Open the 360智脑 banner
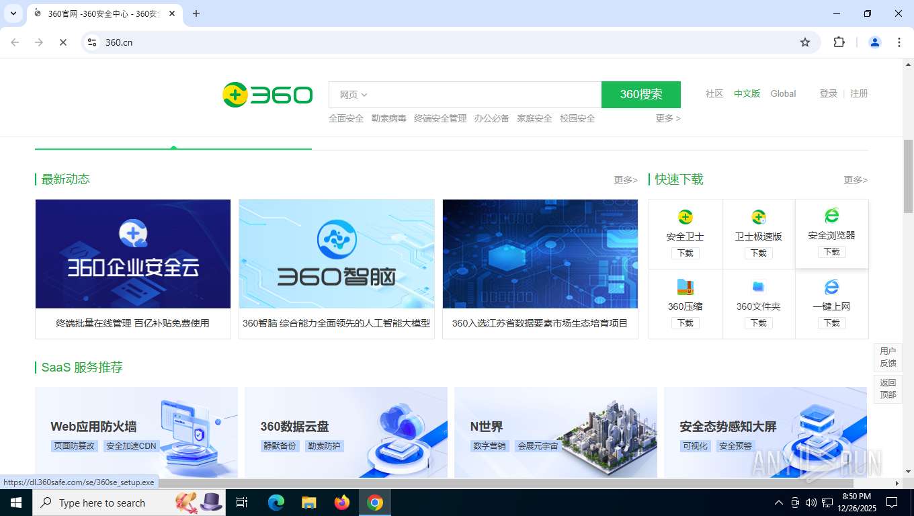914x516 pixels. [x=337, y=254]
